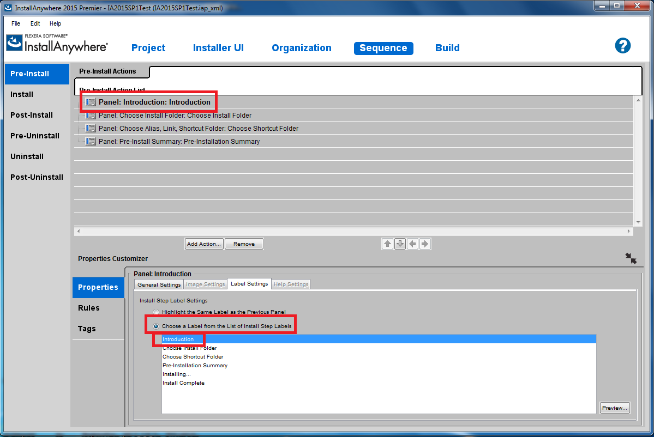
Task: Click the Preview... button
Action: pyautogui.click(x=614, y=408)
